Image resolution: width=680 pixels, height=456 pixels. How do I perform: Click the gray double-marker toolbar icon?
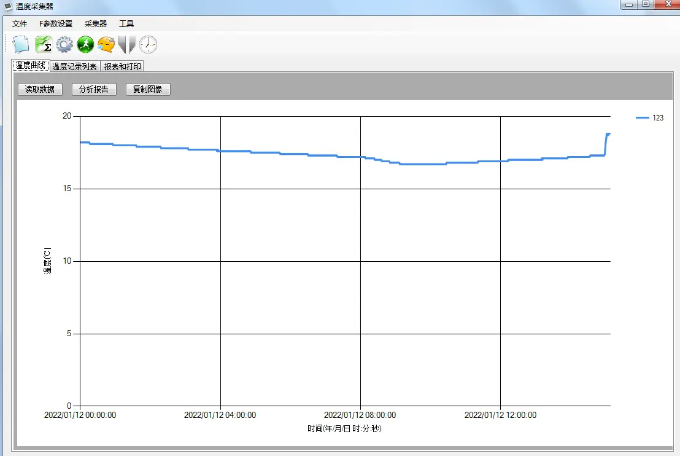tap(127, 44)
